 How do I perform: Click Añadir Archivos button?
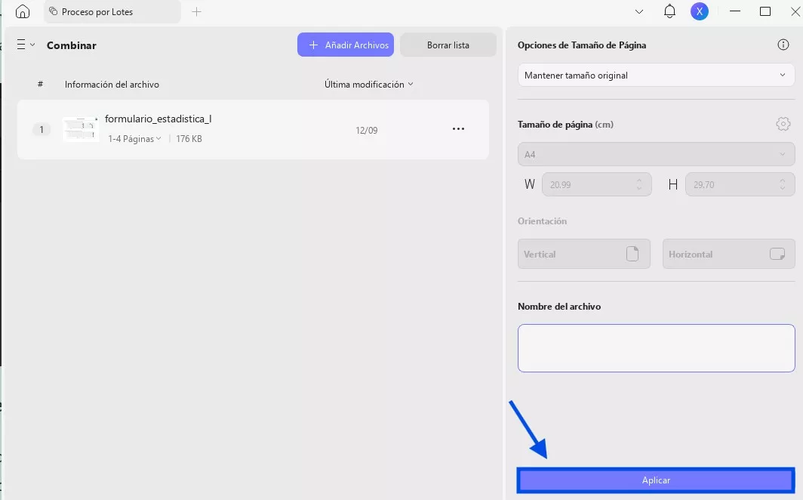346,45
